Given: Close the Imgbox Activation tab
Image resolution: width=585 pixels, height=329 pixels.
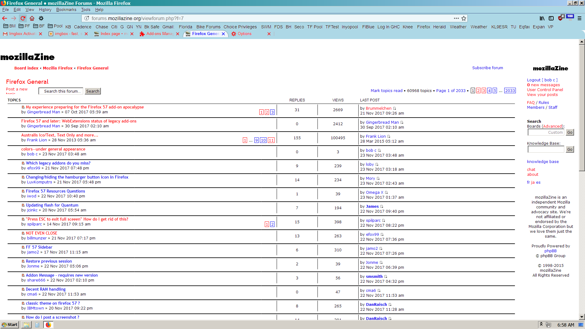Looking at the screenshot, I should pyautogui.click(x=41, y=34).
